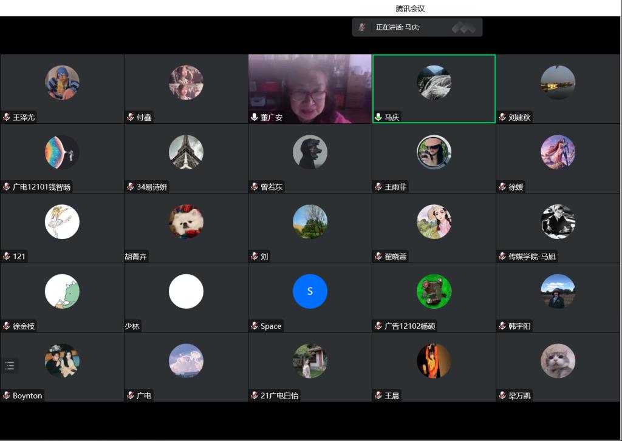
Task: Click the muted mic icon beside 传媒学院-马旭
Action: pyautogui.click(x=502, y=257)
